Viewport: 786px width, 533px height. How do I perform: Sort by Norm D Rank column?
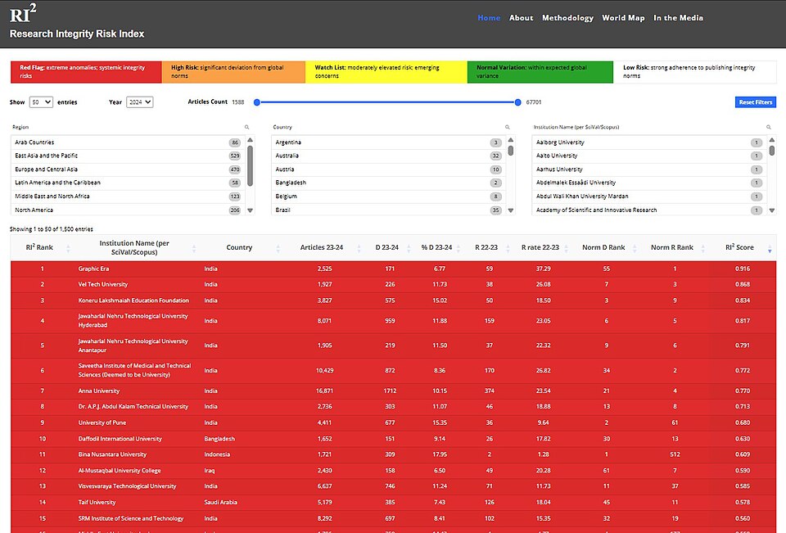click(x=603, y=248)
